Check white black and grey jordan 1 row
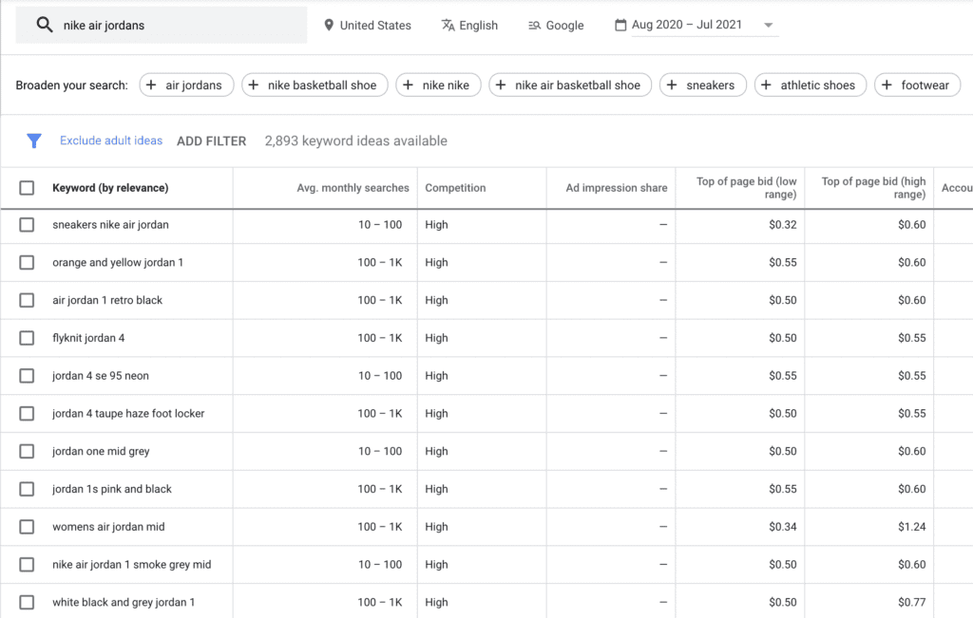Viewport: 973px width, 618px height. point(27,602)
